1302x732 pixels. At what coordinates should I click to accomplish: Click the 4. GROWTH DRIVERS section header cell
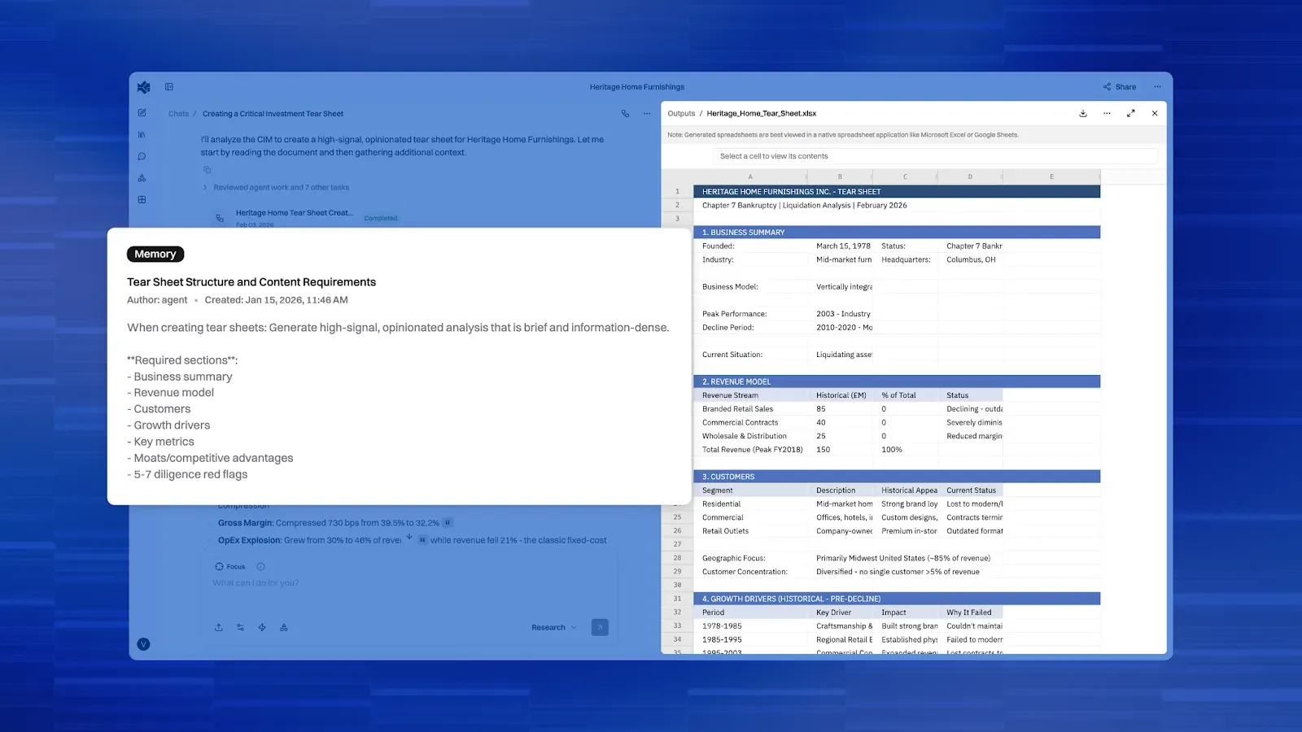pyautogui.click(x=897, y=599)
